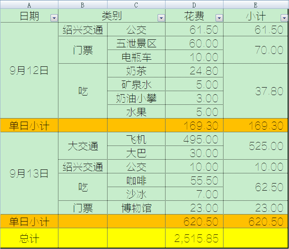The width and height of the screenshot is (289, 249).
Task: Select the 飞机 cell
Action: pos(136,140)
